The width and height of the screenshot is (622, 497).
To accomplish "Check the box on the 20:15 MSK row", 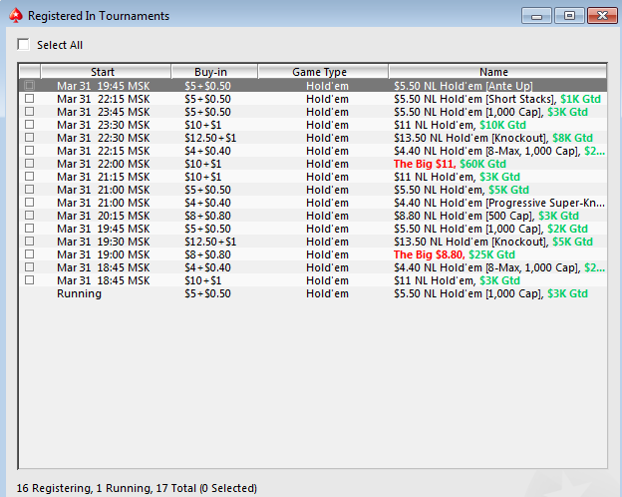I will coord(29,216).
